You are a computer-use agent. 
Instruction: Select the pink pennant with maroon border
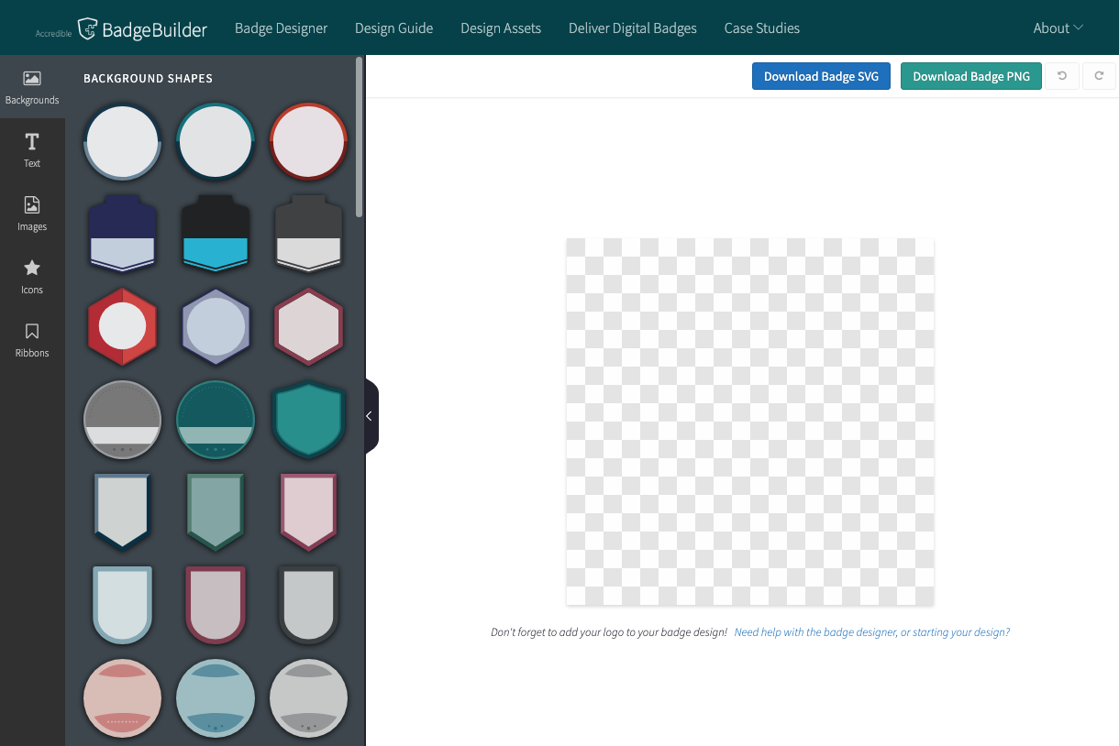point(308,511)
